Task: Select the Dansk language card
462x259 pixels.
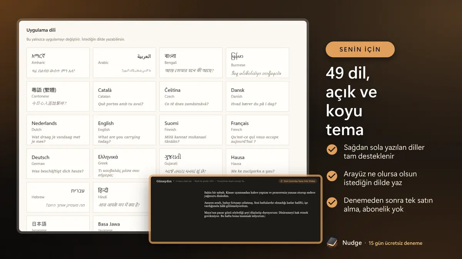Action: (x=257, y=96)
